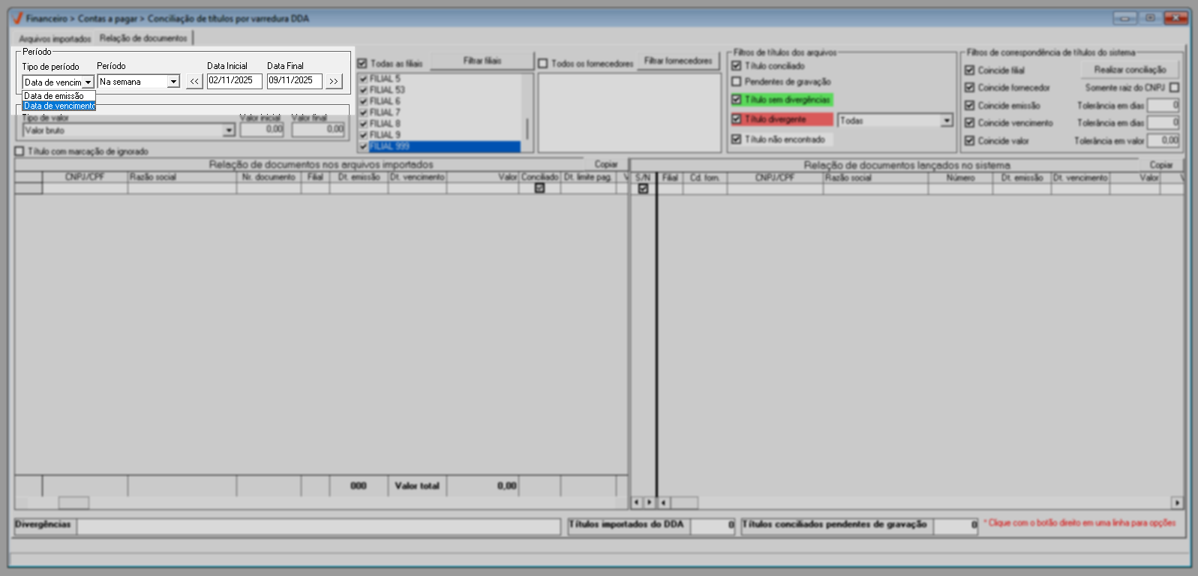Toggle the Coincide vencimento checkbox
The image size is (1198, 576).
pos(970,123)
